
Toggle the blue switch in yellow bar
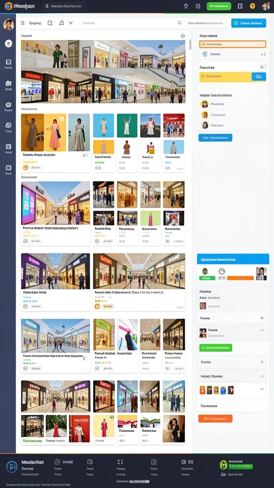(x=258, y=76)
